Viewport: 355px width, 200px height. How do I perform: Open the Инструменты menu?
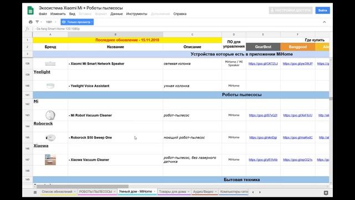(136, 14)
